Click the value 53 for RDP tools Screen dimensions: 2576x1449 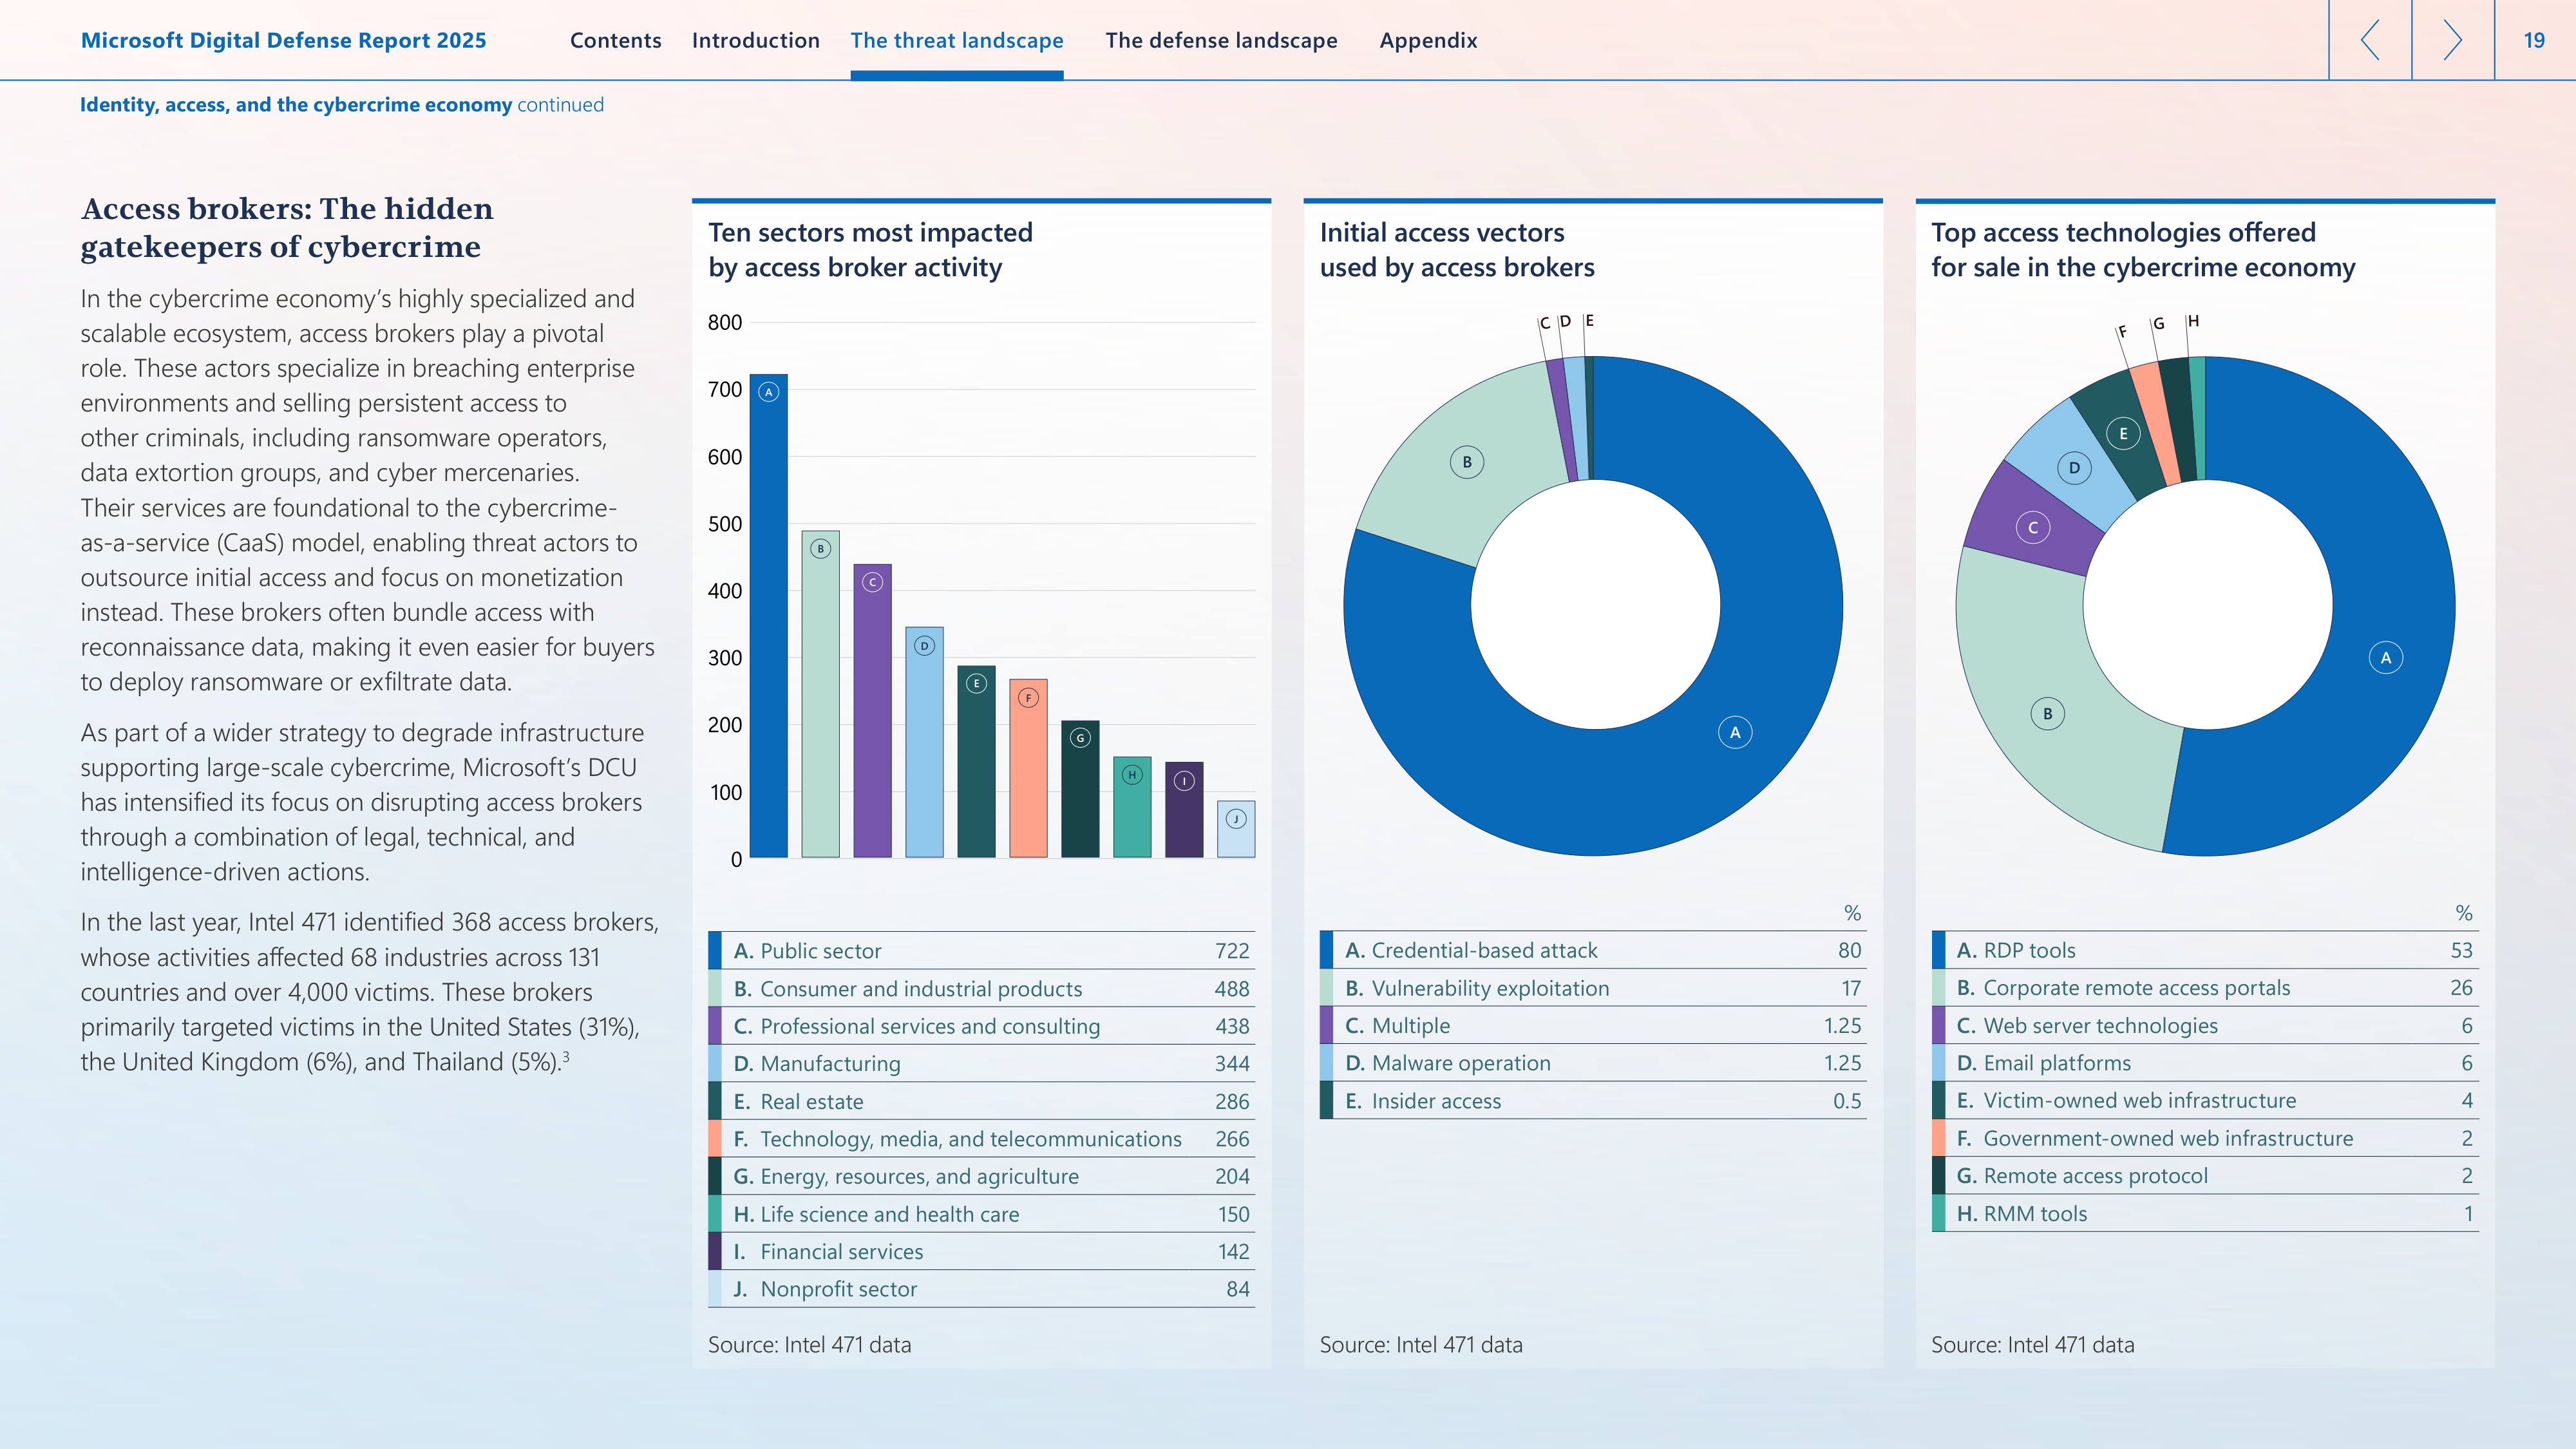click(x=2461, y=950)
